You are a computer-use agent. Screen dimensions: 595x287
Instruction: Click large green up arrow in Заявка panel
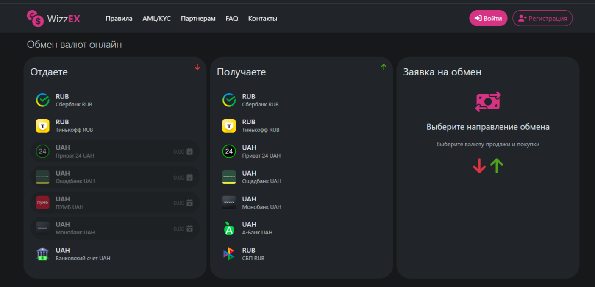pos(497,166)
